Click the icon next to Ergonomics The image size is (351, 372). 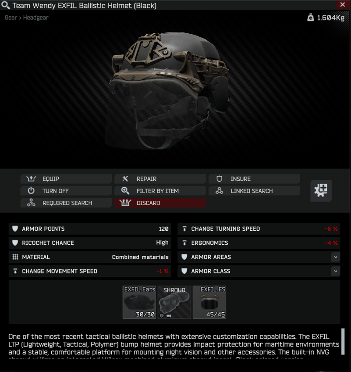pos(184,243)
